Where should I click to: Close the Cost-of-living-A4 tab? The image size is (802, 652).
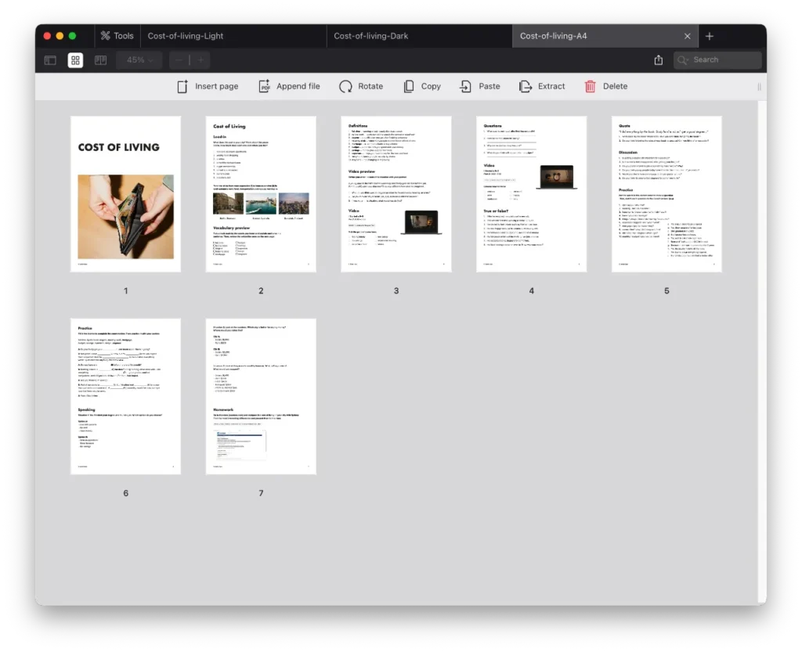tap(688, 36)
